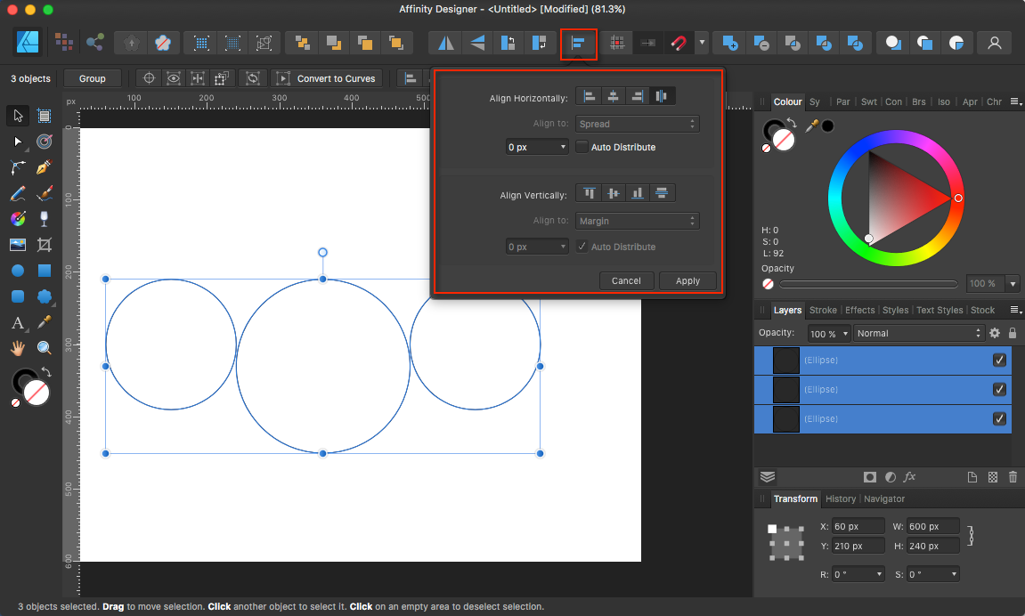Select the Artistic Text tool
The height and width of the screenshot is (616, 1025).
pos(18,321)
